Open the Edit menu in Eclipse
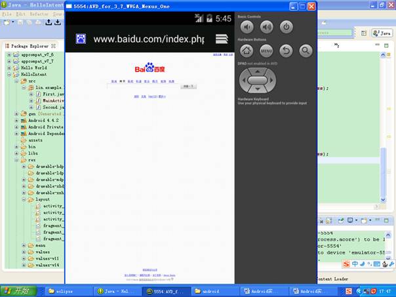 point(22,14)
